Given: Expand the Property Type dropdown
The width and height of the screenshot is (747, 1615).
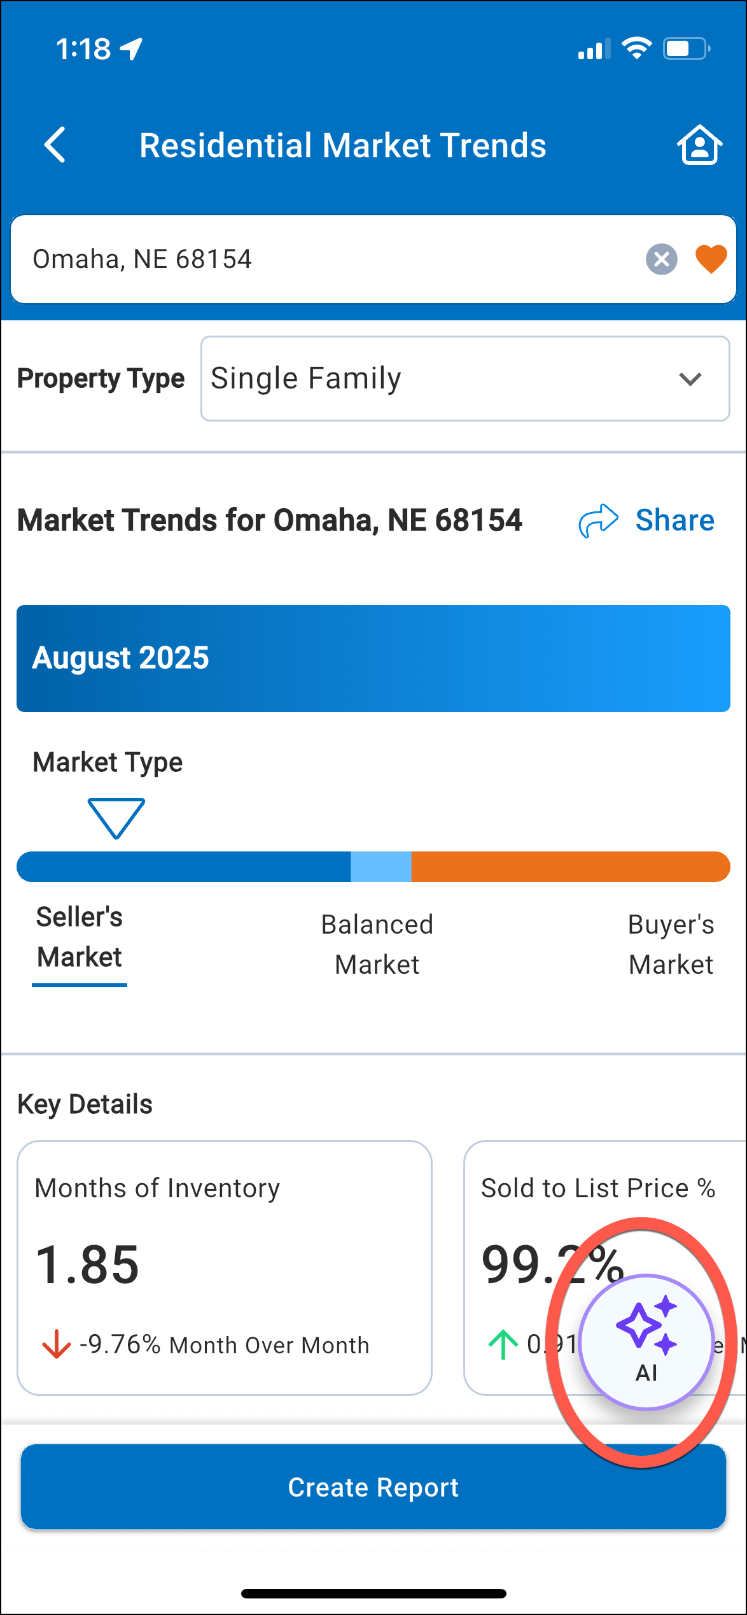Looking at the screenshot, I should (464, 378).
